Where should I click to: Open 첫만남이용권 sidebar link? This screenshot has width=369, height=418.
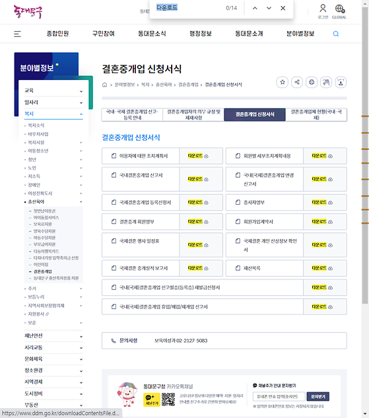pyautogui.click(x=44, y=211)
